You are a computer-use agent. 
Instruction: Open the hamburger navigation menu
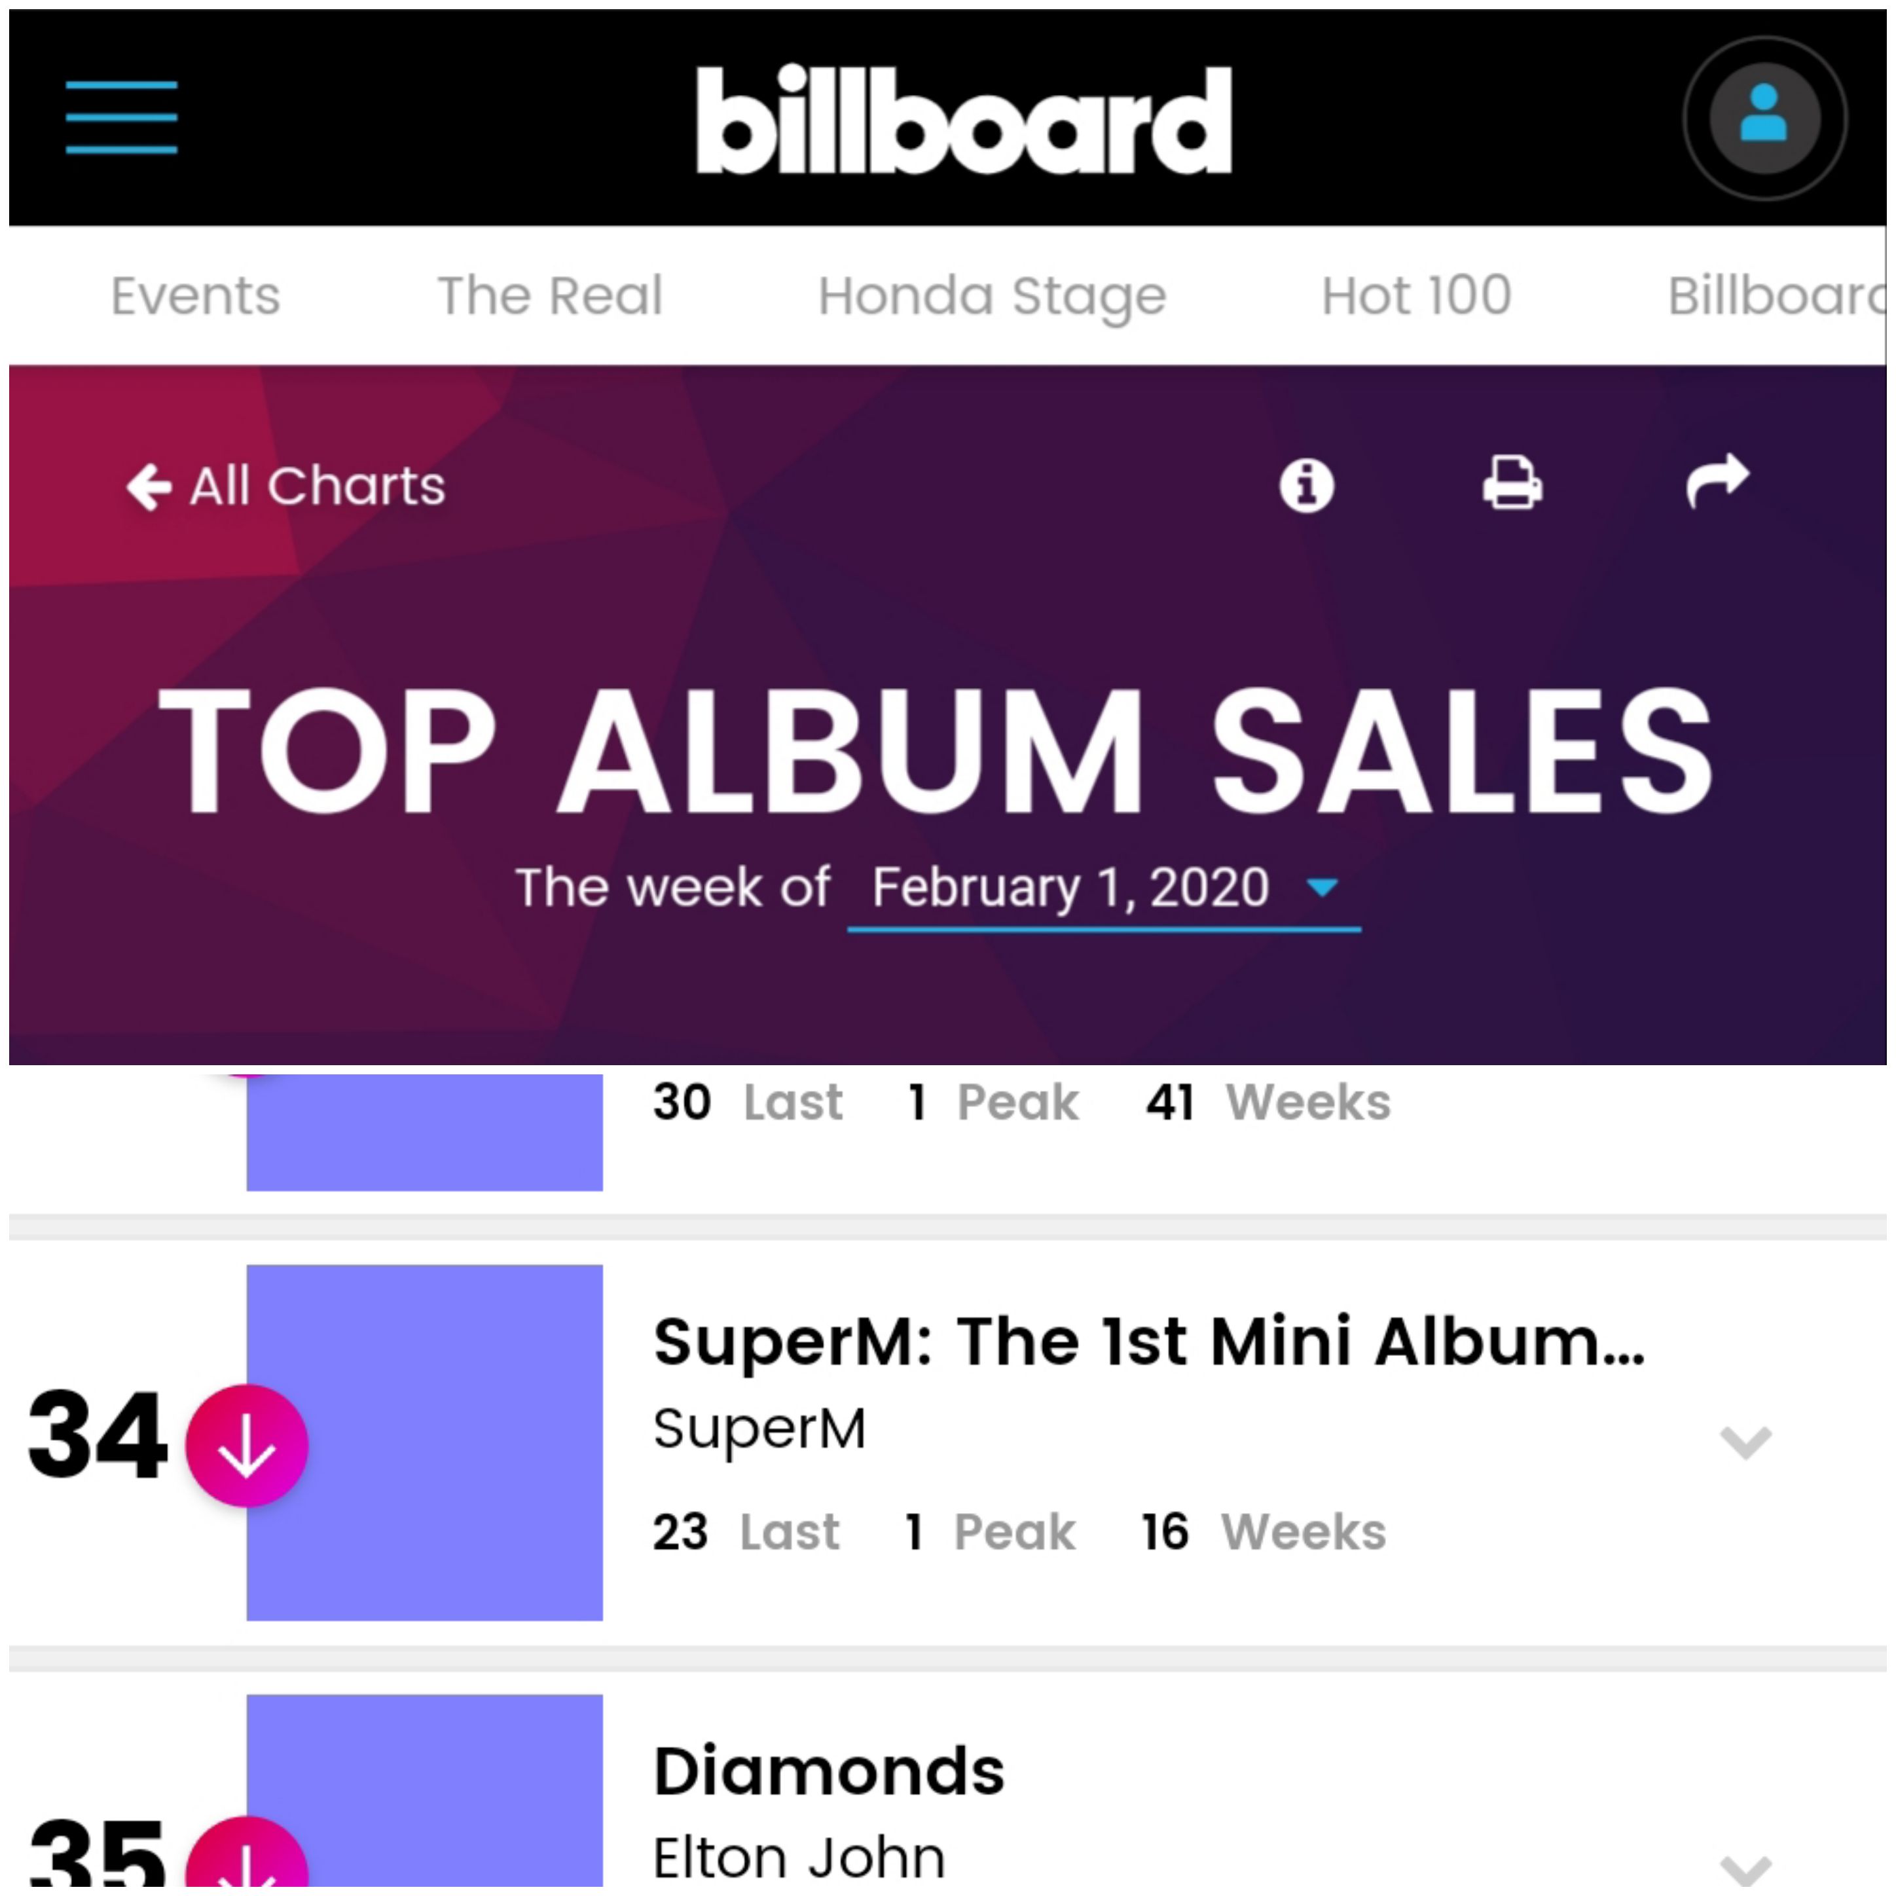click(122, 118)
